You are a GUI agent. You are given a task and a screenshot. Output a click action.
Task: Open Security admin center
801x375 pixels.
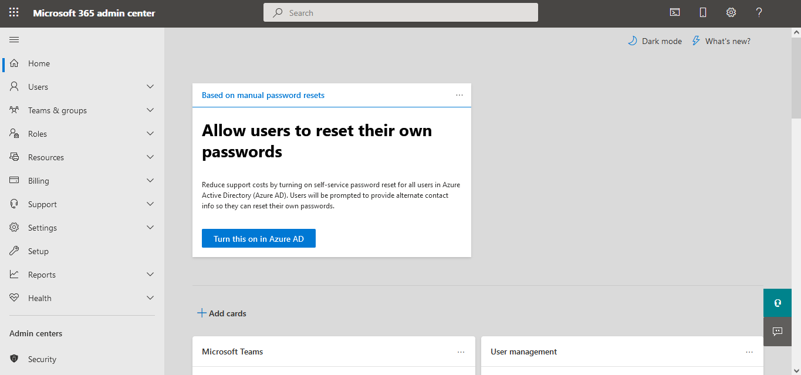[x=82, y=359]
